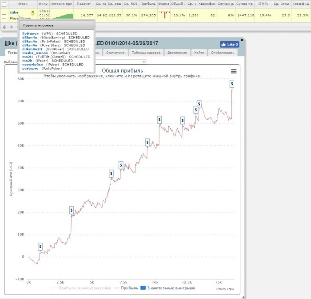Screen dimensions: 311x299
Task: Click the red Form bar chart cell
Action: click(164, 15)
